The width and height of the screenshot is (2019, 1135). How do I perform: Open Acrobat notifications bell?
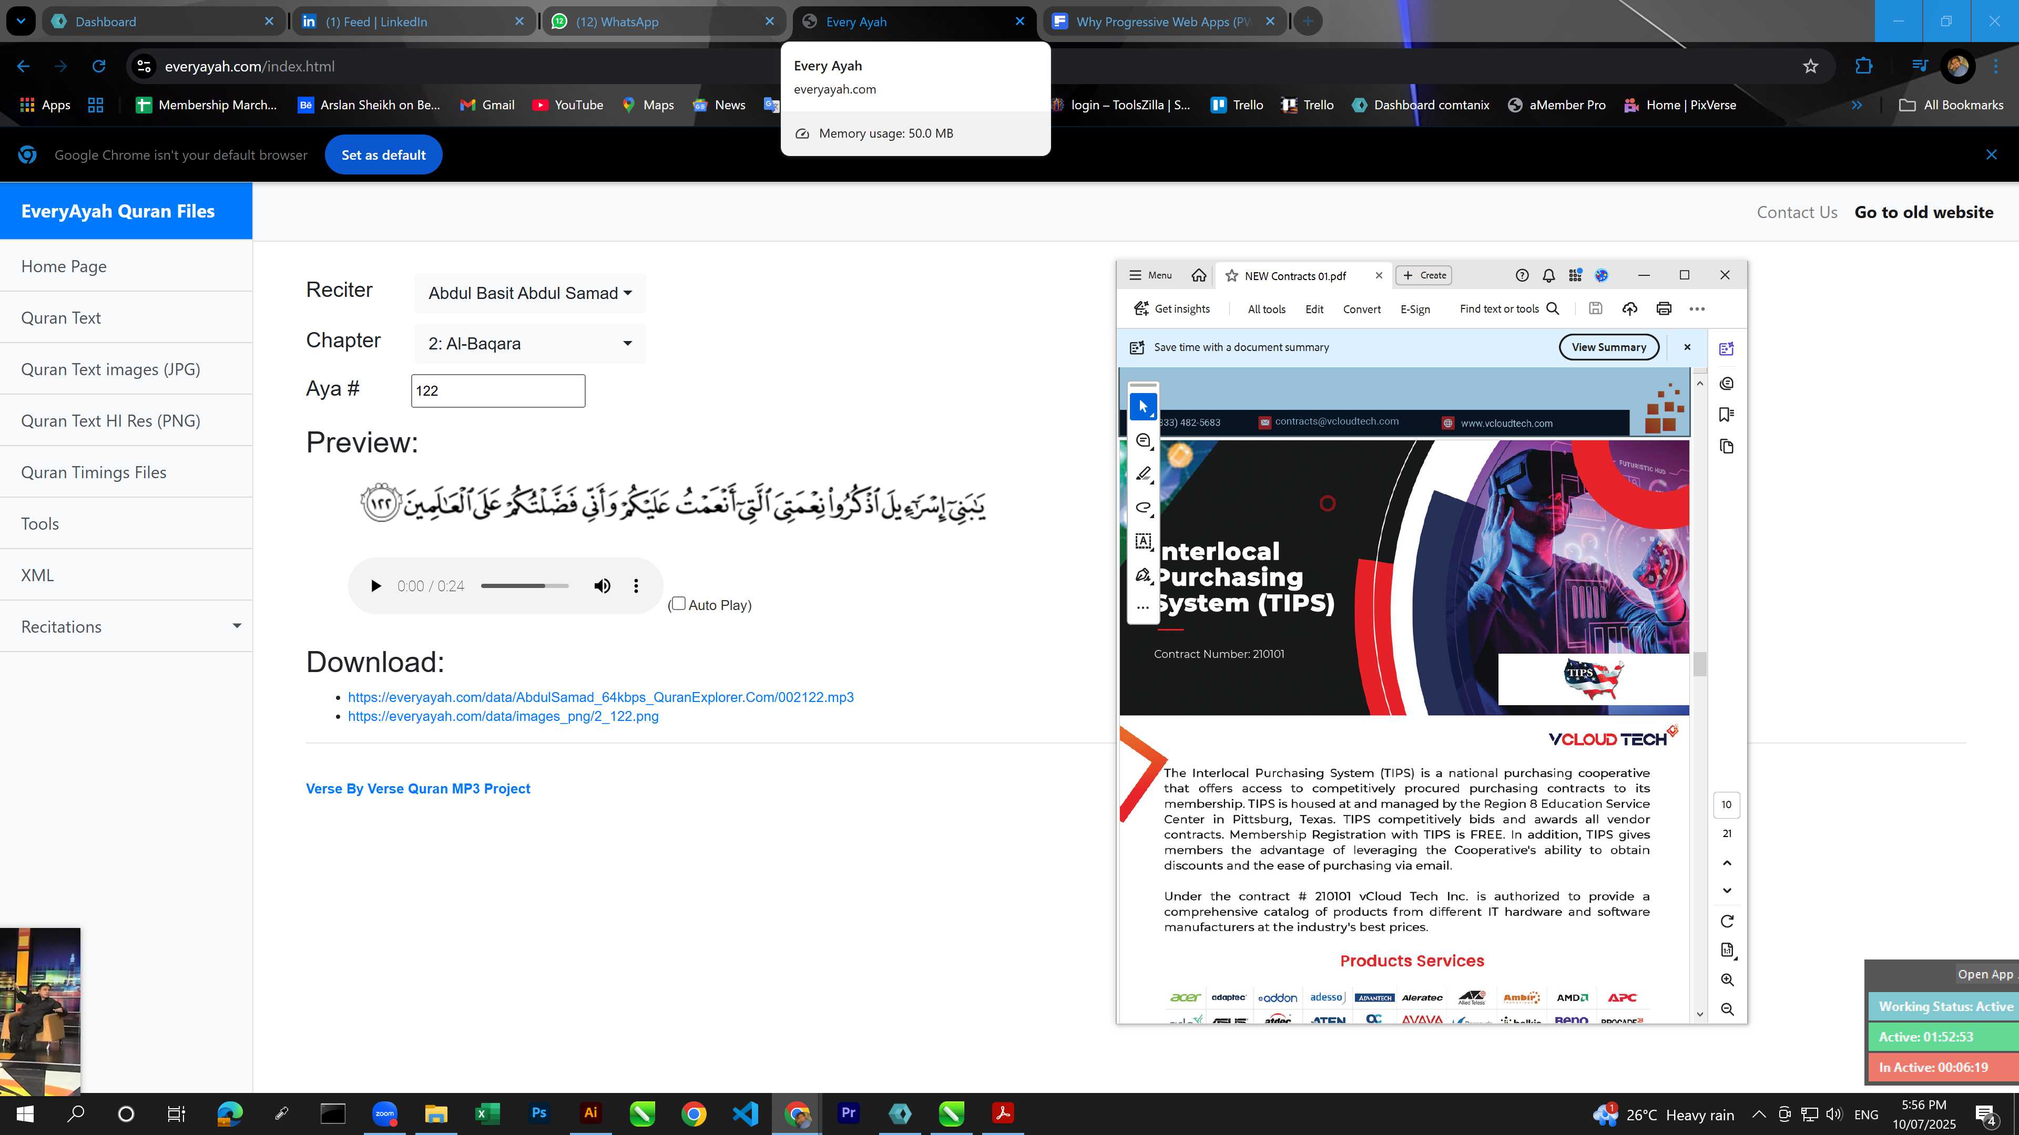1549,275
